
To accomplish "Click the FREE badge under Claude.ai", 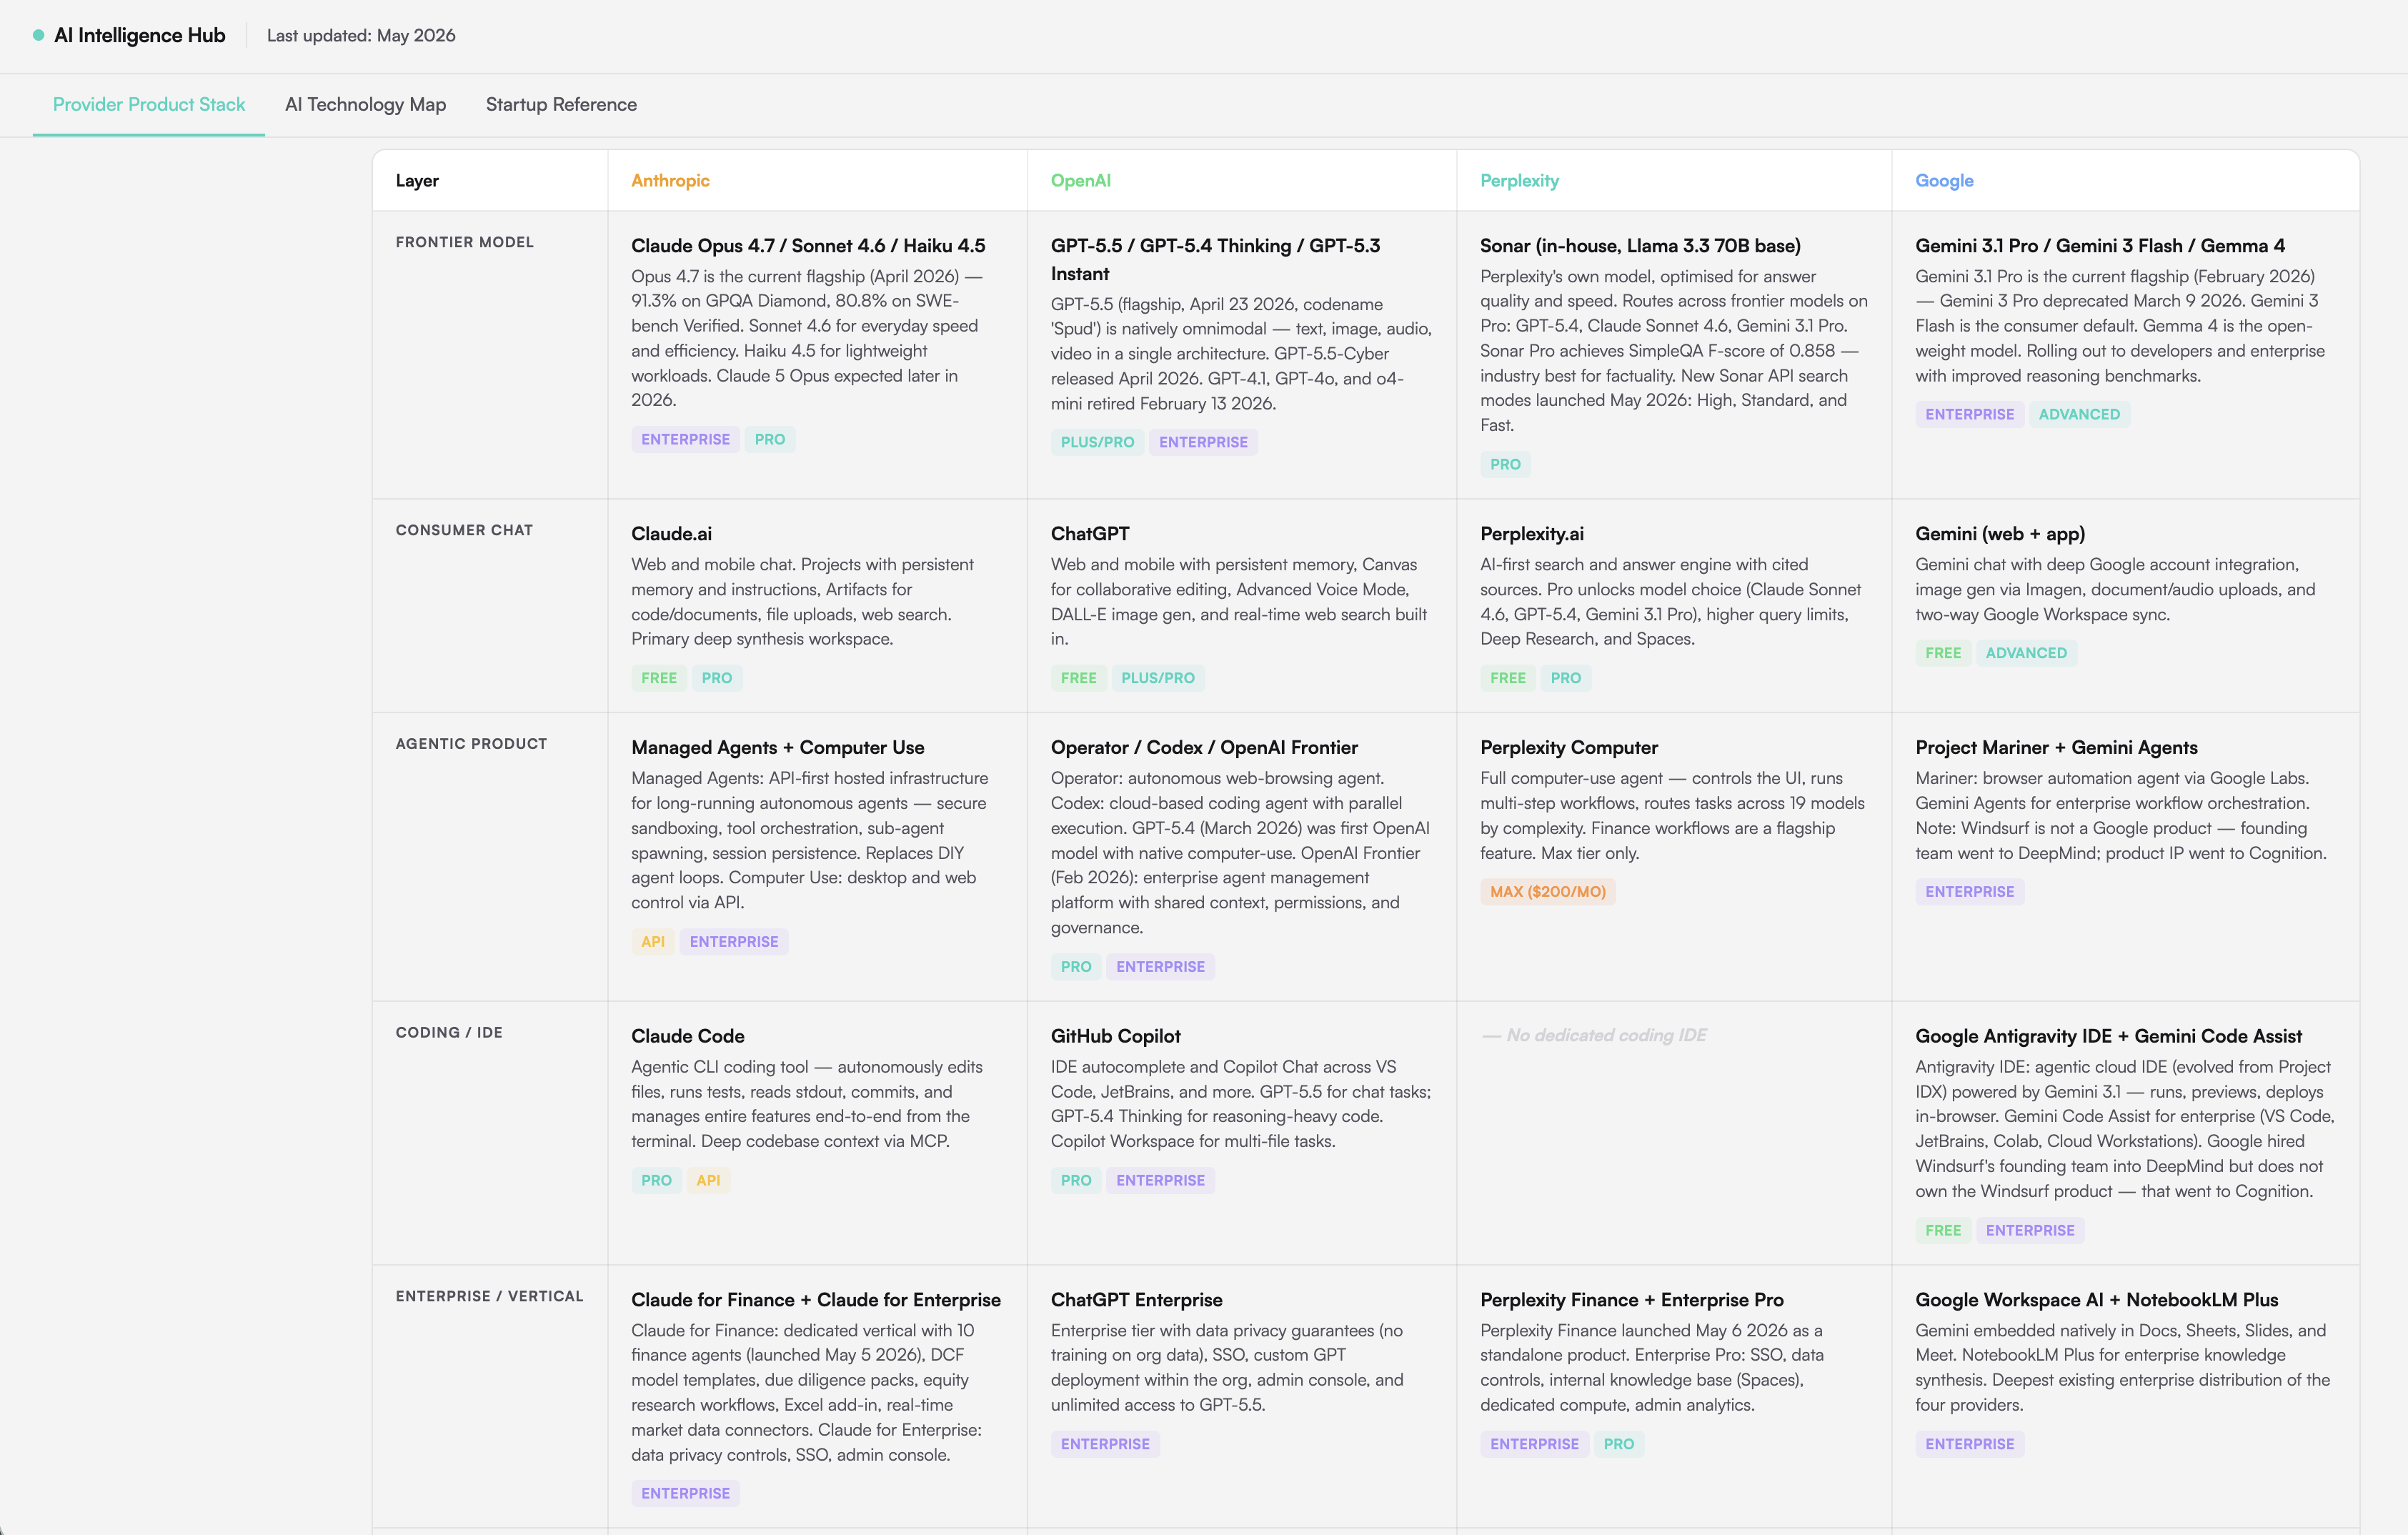I will click(659, 678).
